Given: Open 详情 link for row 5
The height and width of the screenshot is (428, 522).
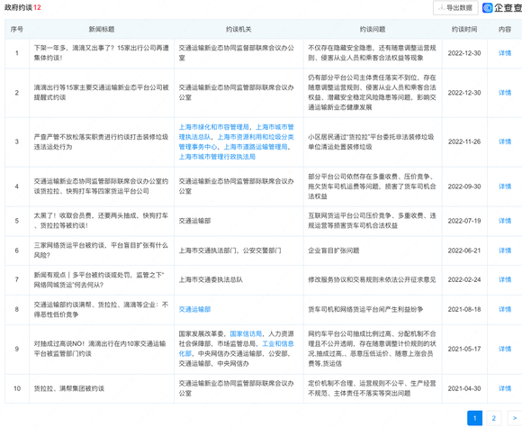Looking at the screenshot, I should 505,221.
